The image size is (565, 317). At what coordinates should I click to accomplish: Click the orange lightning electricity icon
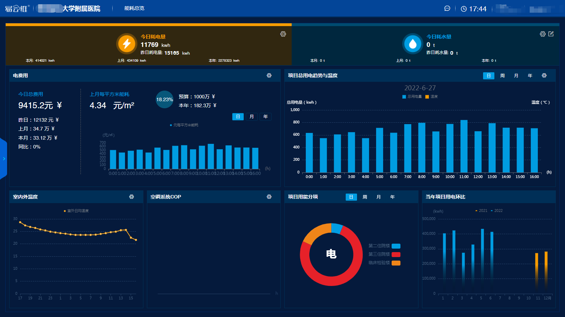click(126, 44)
